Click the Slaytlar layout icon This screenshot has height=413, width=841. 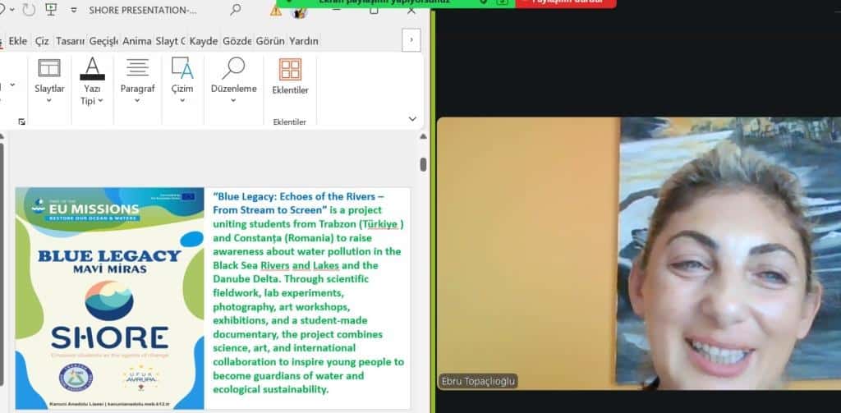[49, 68]
